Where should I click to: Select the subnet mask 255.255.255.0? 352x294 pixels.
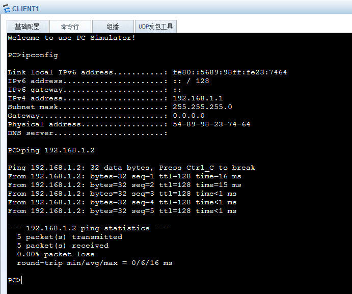pos(203,107)
